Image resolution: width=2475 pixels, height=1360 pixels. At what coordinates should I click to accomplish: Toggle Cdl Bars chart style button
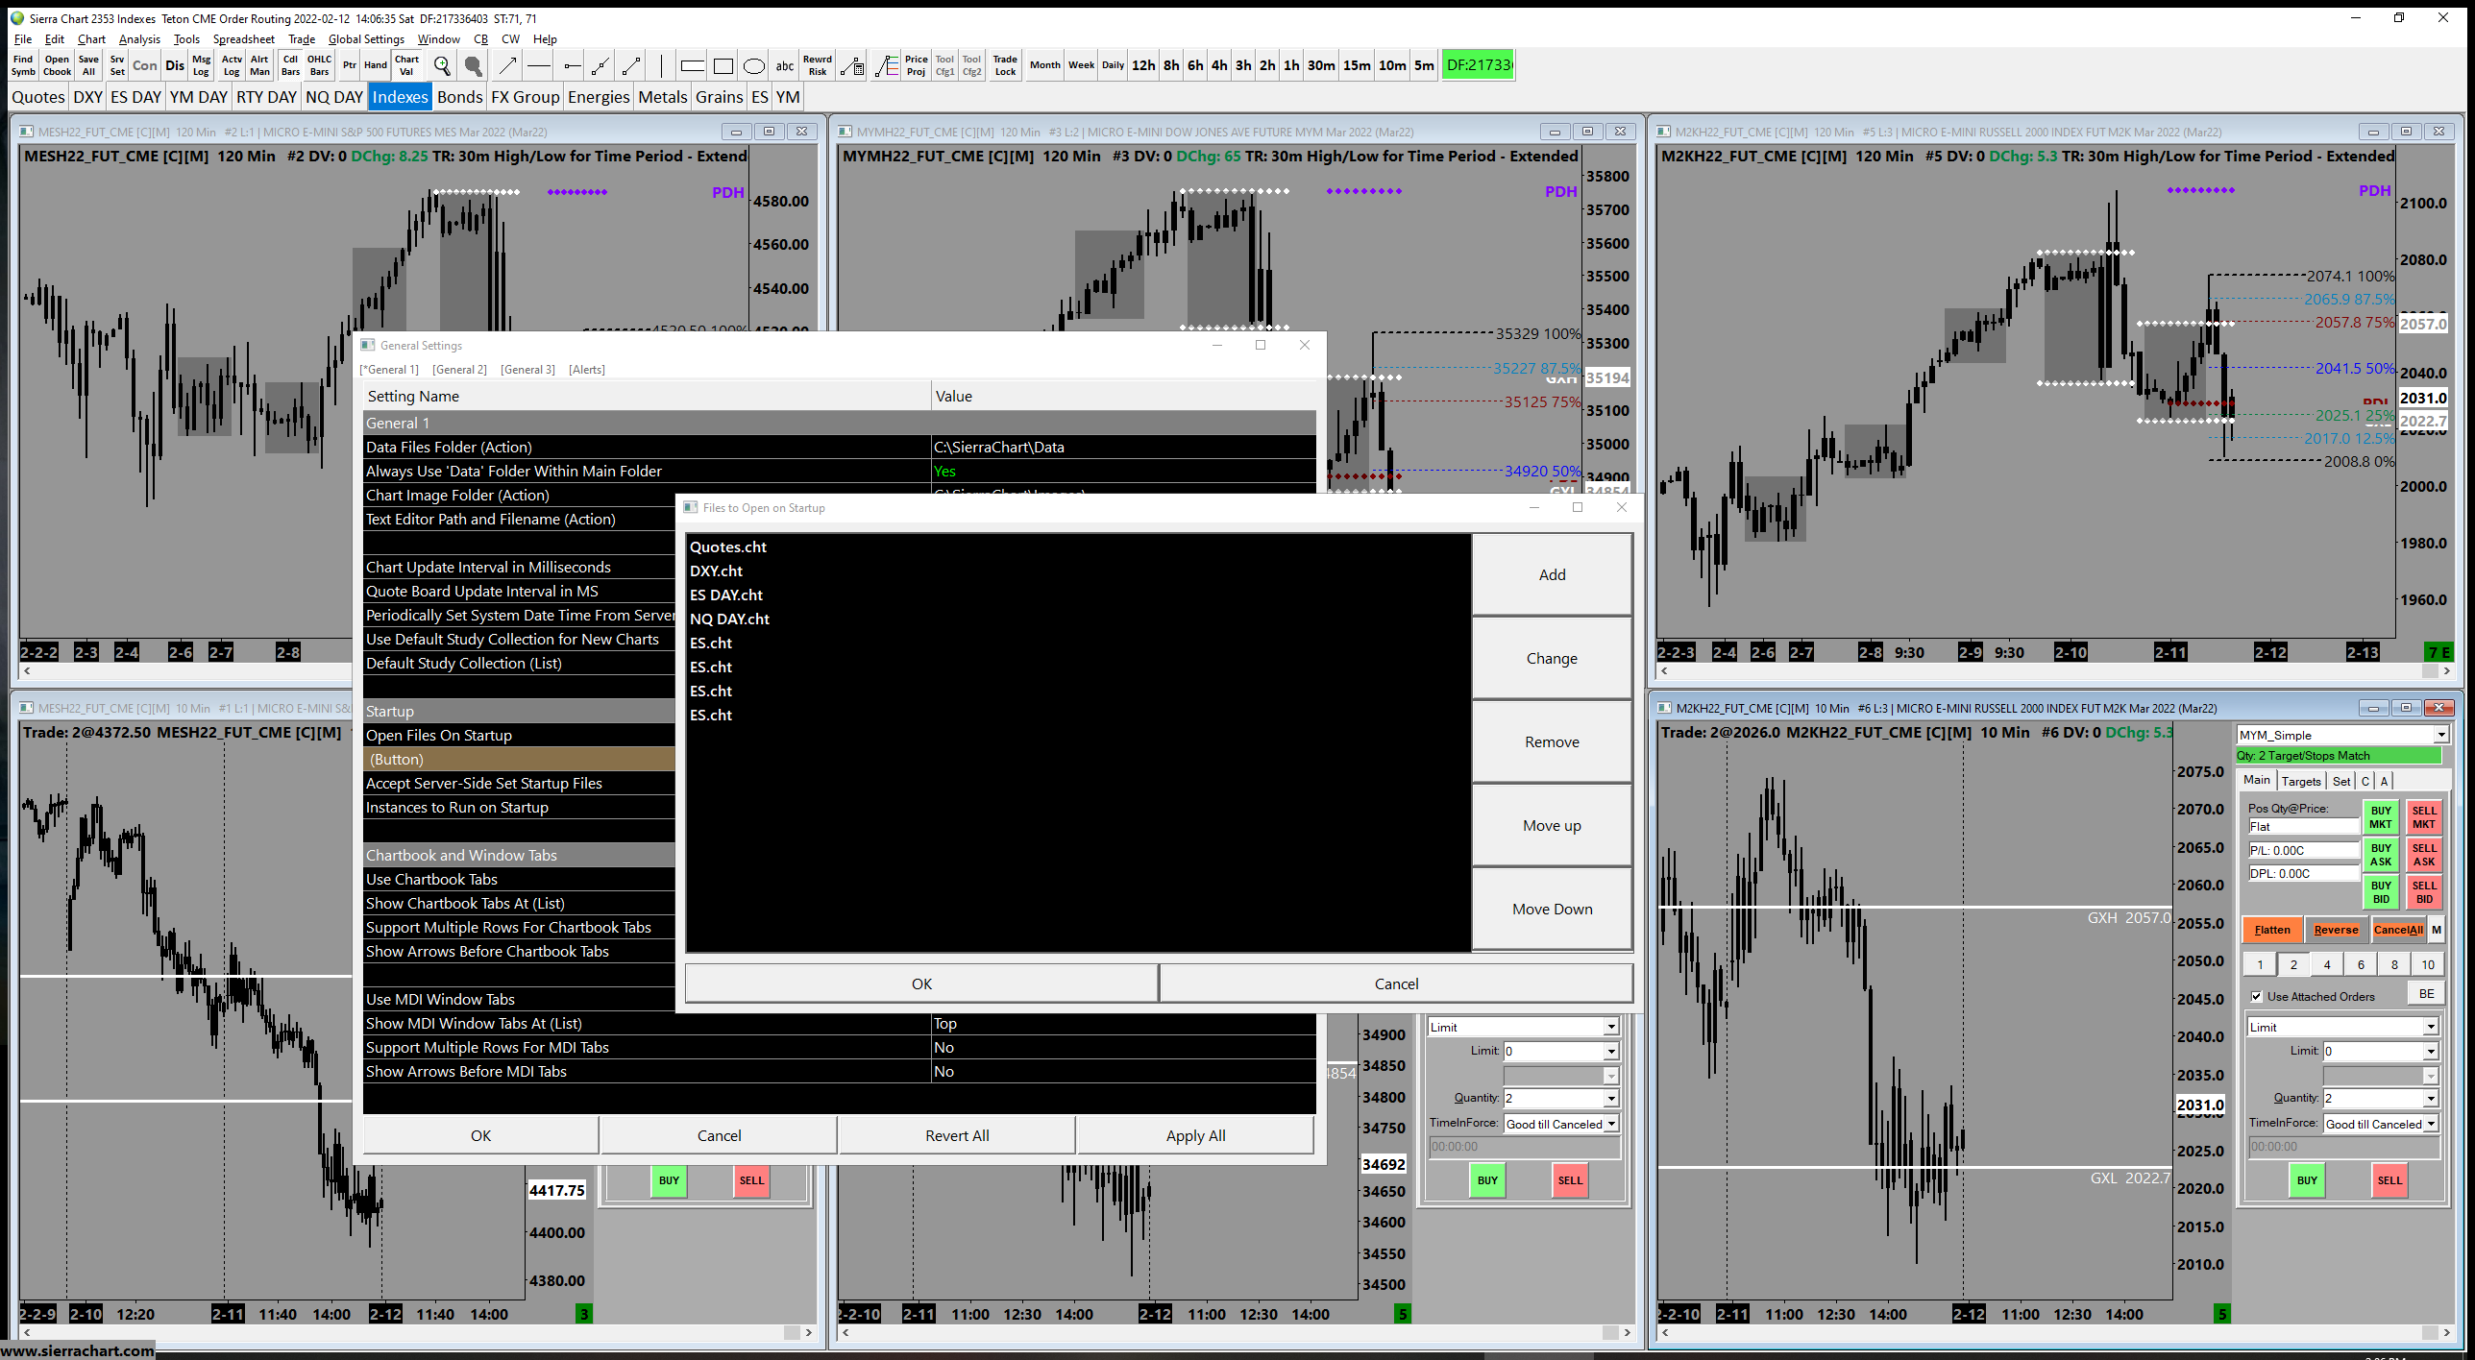point(290,65)
